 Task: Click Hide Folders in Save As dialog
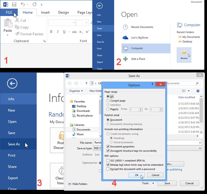(x=77, y=184)
